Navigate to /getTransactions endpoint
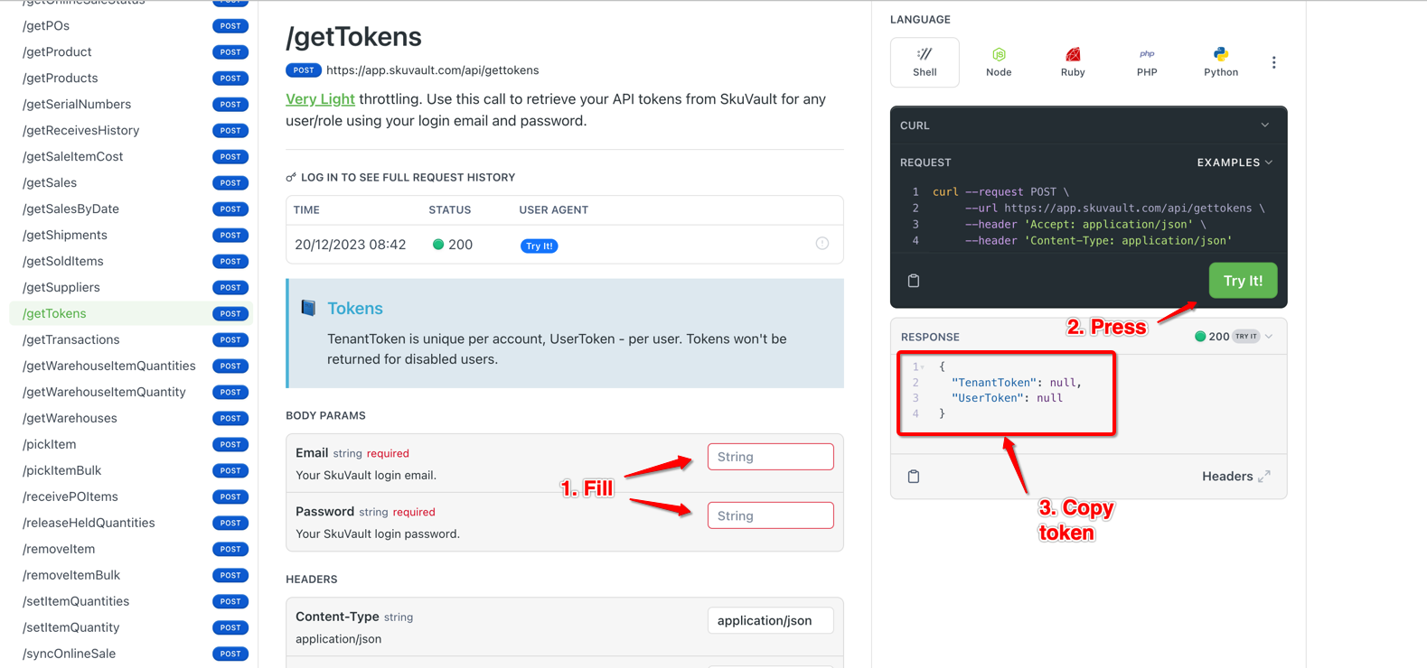 (70, 339)
